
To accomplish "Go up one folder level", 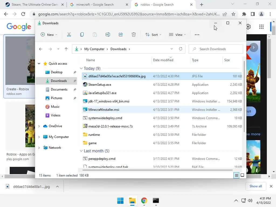I will [66, 49].
